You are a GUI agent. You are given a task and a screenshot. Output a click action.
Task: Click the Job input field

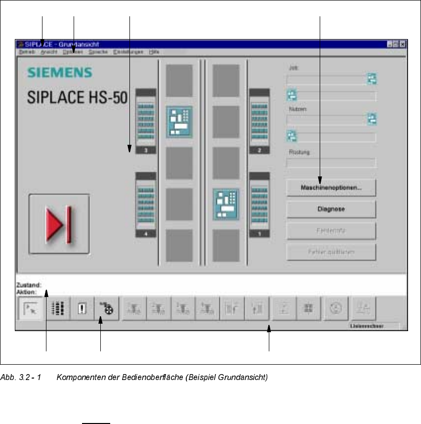(326, 80)
